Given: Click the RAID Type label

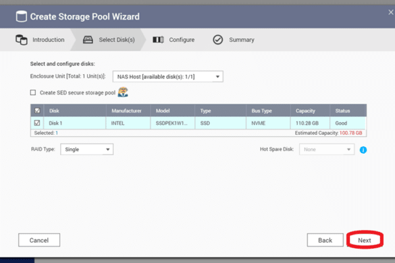Looking at the screenshot, I should tap(43, 149).
